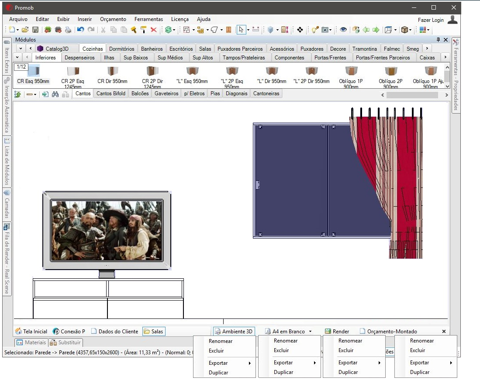The height and width of the screenshot is (384, 480).
Task: Click the user profile icon beside Fazer Login
Action: pyautogui.click(x=452, y=20)
